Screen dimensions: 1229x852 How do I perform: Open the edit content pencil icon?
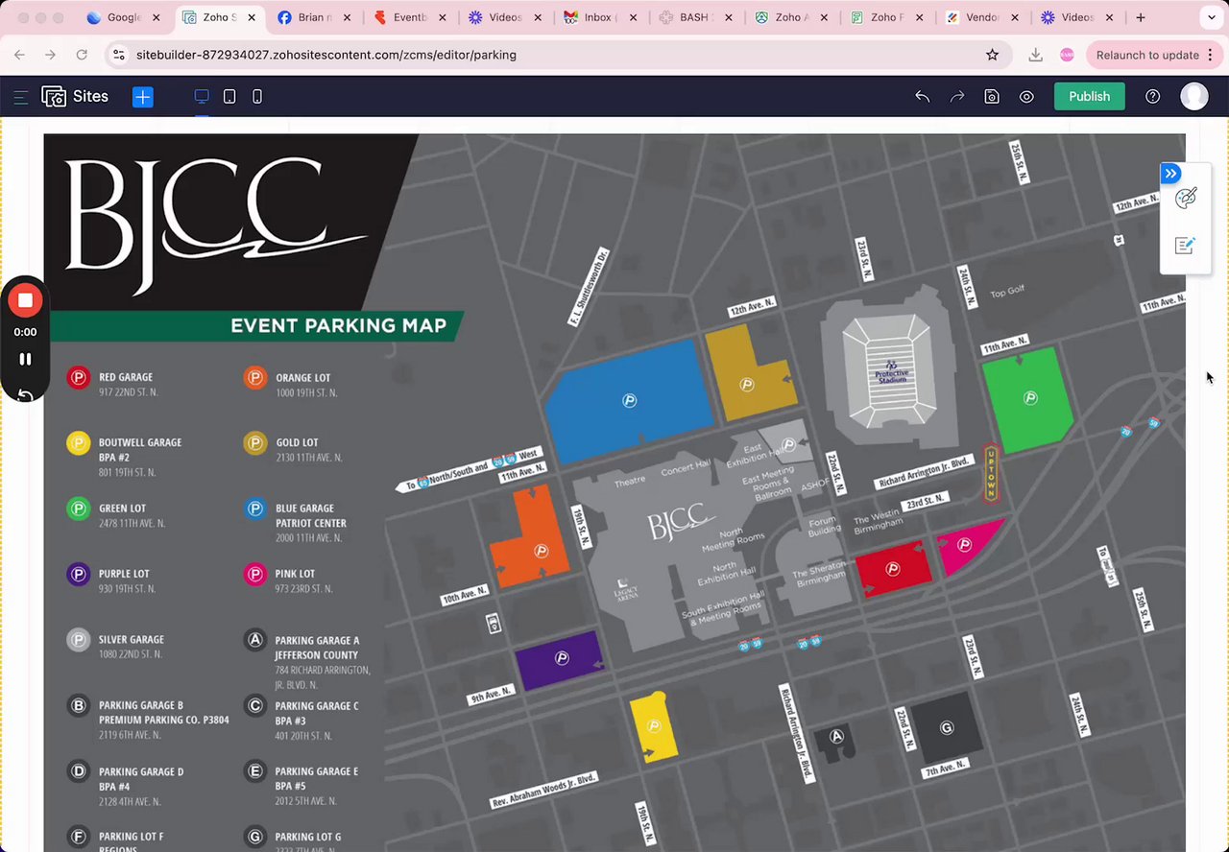(1185, 246)
